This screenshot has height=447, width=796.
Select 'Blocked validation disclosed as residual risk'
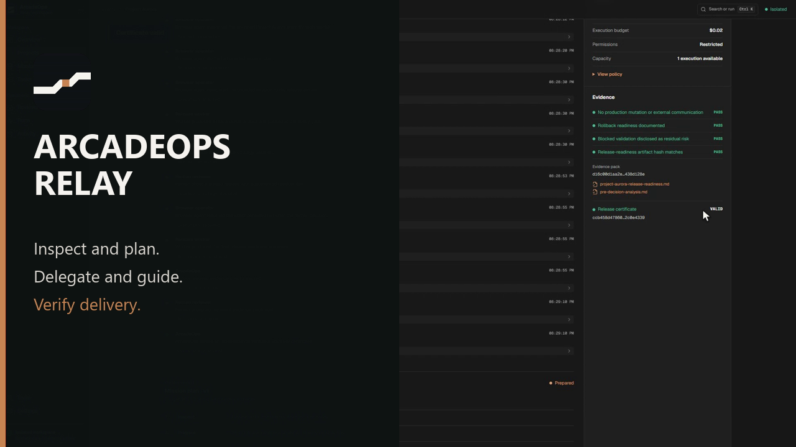[x=643, y=138]
